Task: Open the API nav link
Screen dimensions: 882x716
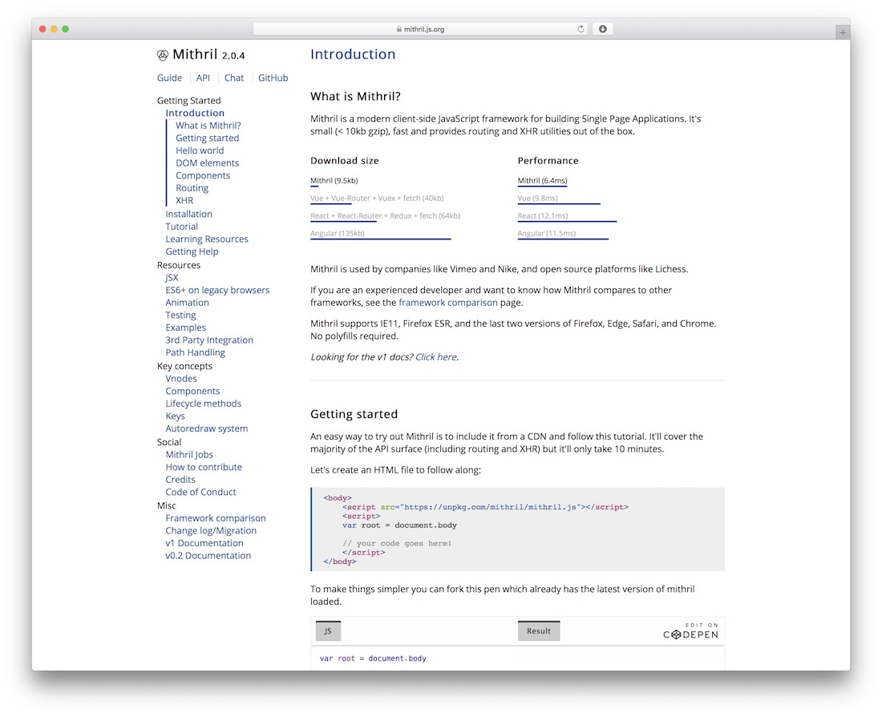Action: 203,78
